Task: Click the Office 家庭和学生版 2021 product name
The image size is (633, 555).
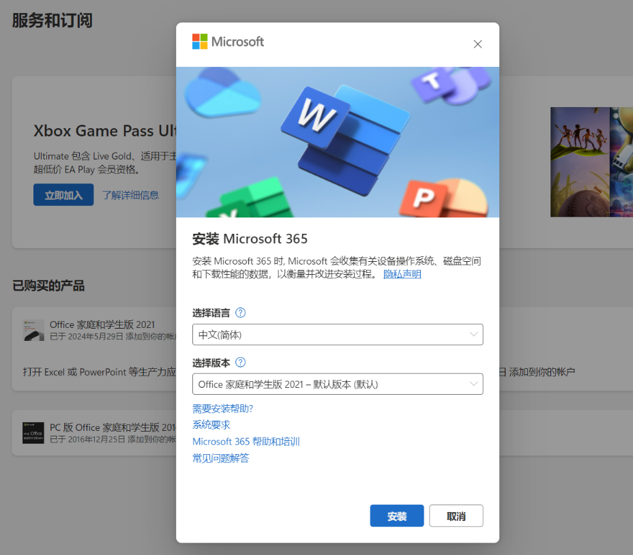Action: point(102,325)
